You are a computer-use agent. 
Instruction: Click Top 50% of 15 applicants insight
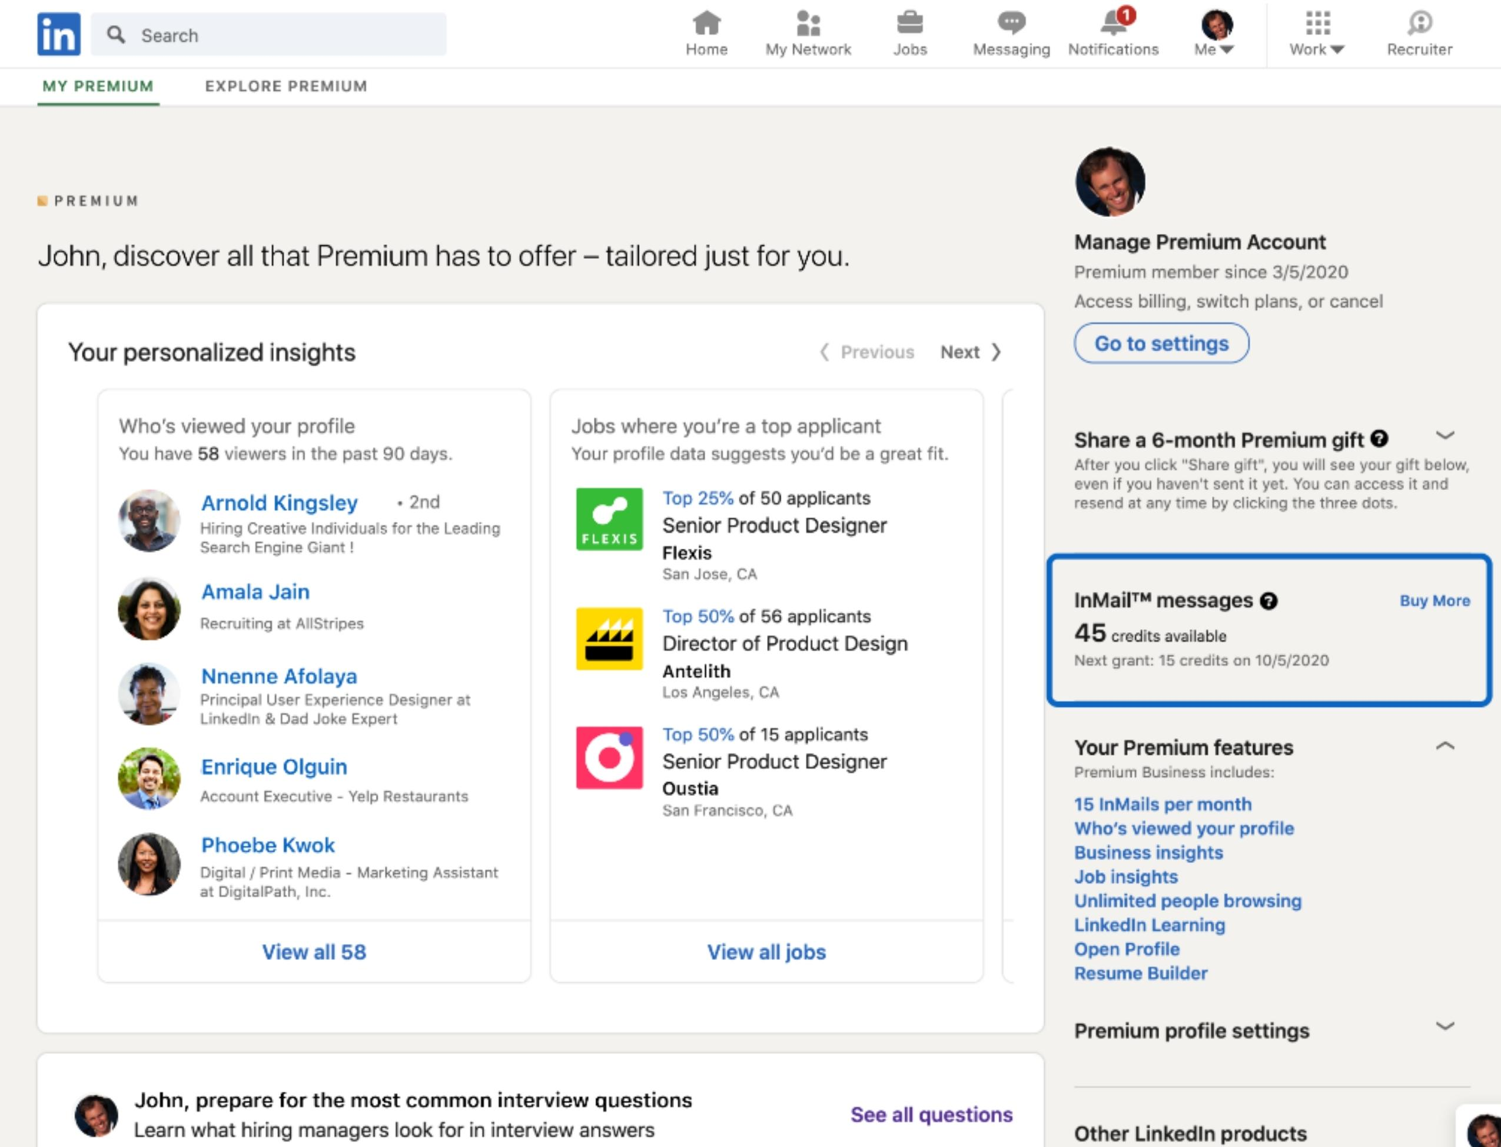tap(765, 734)
